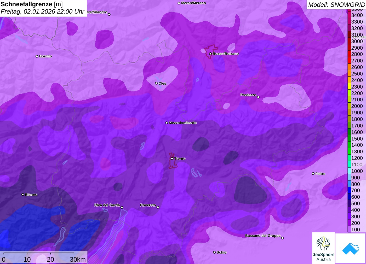Click the Predazzo location marker

(x=258, y=97)
